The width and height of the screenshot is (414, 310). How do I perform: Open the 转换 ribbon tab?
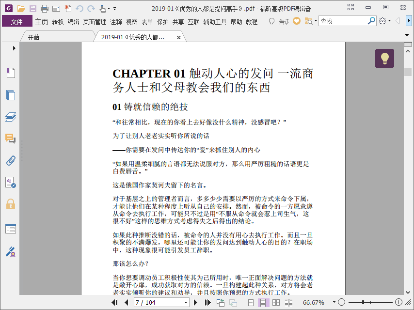pos(58,22)
